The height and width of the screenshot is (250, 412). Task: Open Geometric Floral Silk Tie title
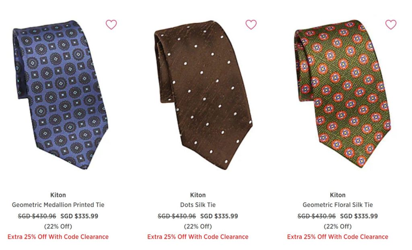point(338,205)
